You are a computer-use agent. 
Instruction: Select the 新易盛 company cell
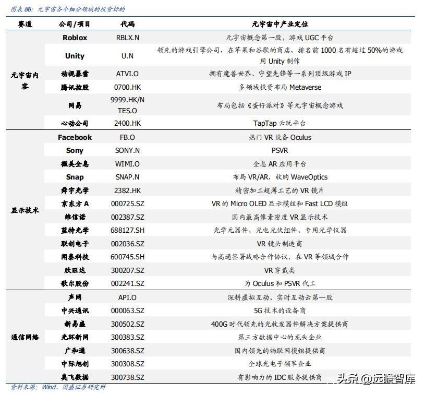(x=75, y=324)
